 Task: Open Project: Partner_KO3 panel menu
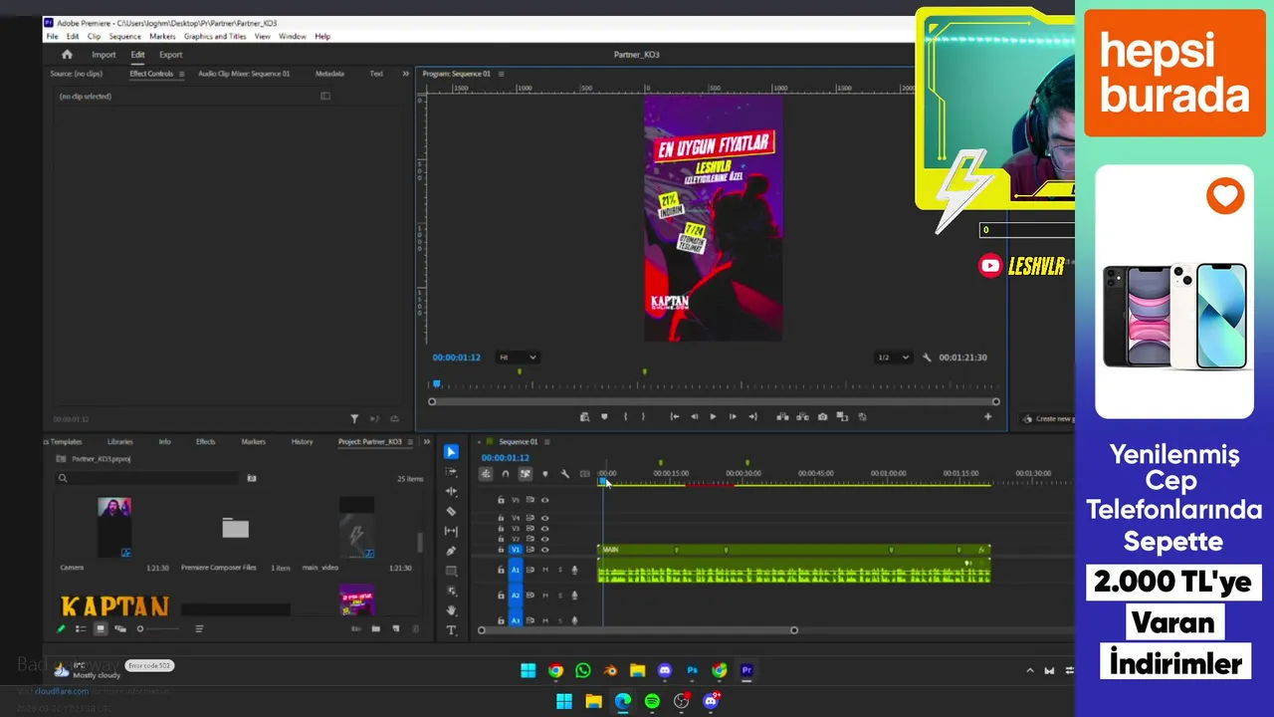point(410,441)
